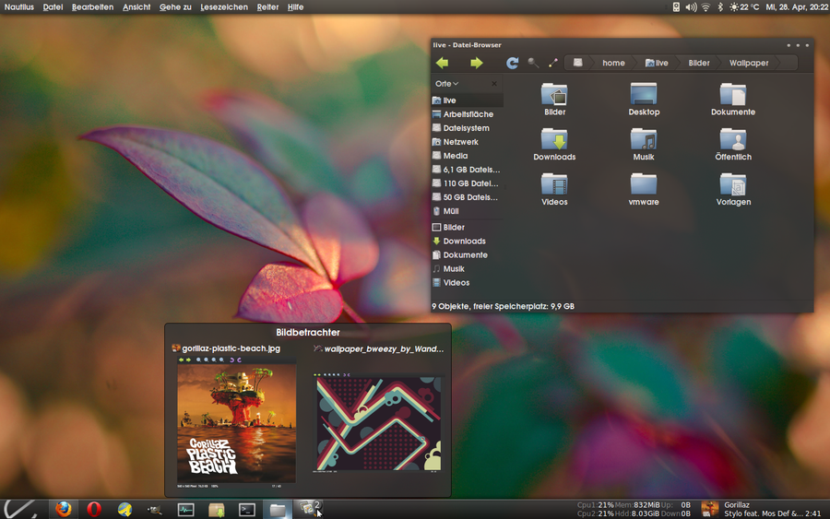The height and width of the screenshot is (519, 830).
Task: Select the vmware folder icon
Action: pyautogui.click(x=644, y=184)
